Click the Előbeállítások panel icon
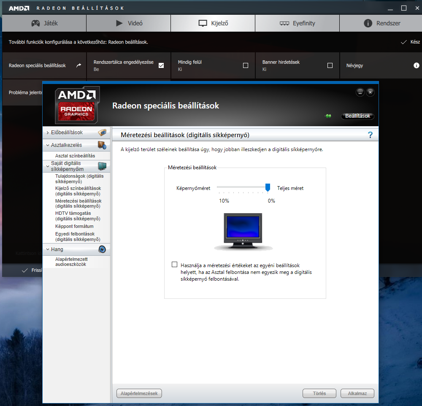The image size is (422, 406). (x=102, y=133)
